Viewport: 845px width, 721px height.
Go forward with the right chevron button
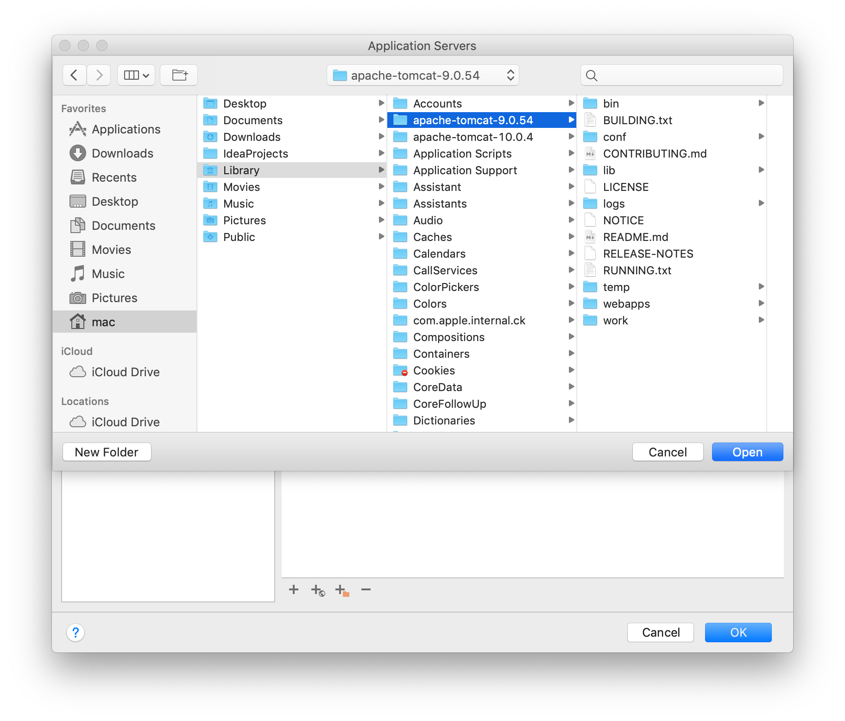pyautogui.click(x=99, y=75)
